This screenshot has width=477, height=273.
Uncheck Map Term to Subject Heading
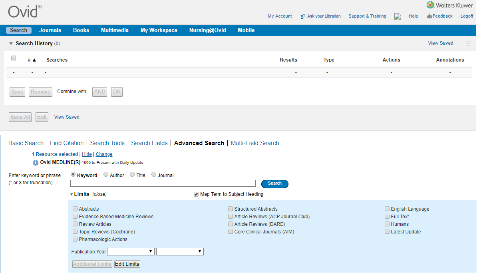(x=196, y=194)
